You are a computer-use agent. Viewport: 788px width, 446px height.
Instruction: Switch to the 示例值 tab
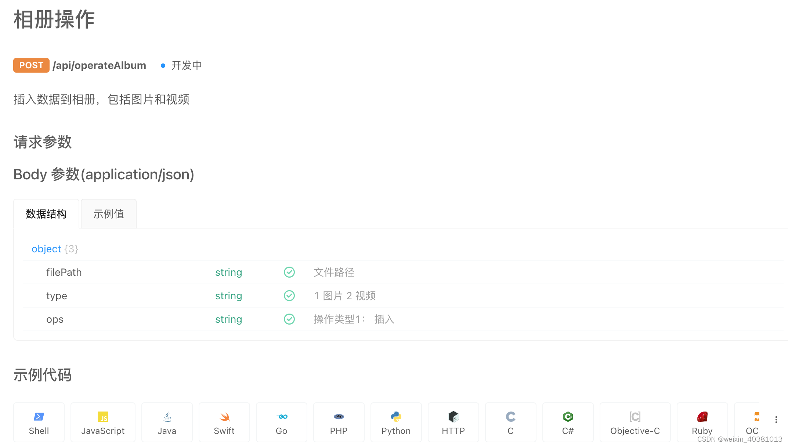pyautogui.click(x=108, y=213)
